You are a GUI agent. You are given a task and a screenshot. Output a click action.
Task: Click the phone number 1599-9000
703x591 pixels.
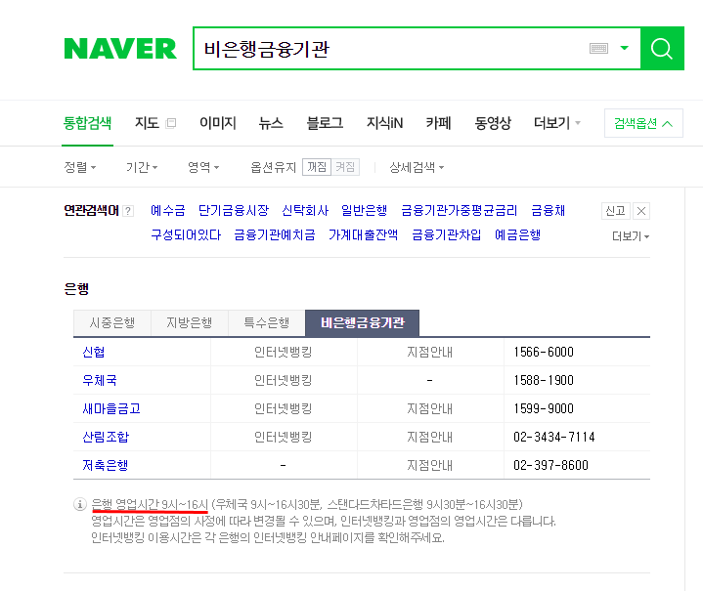click(x=544, y=408)
